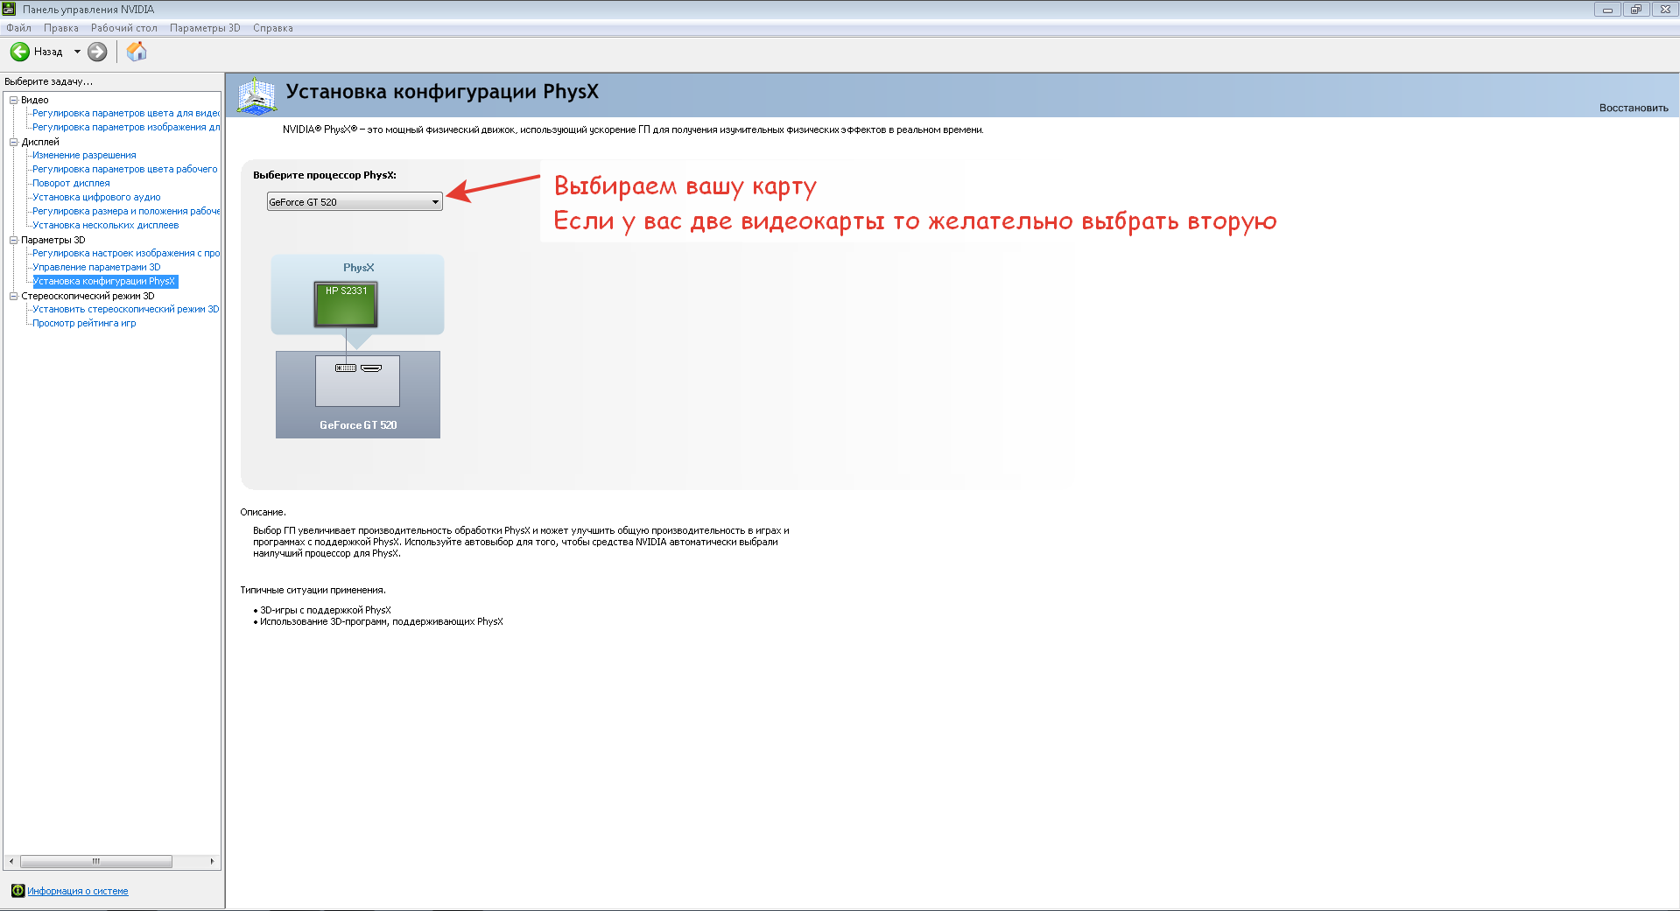Collapse the Дисплей tree section
1680x911 pixels.
click(x=14, y=142)
